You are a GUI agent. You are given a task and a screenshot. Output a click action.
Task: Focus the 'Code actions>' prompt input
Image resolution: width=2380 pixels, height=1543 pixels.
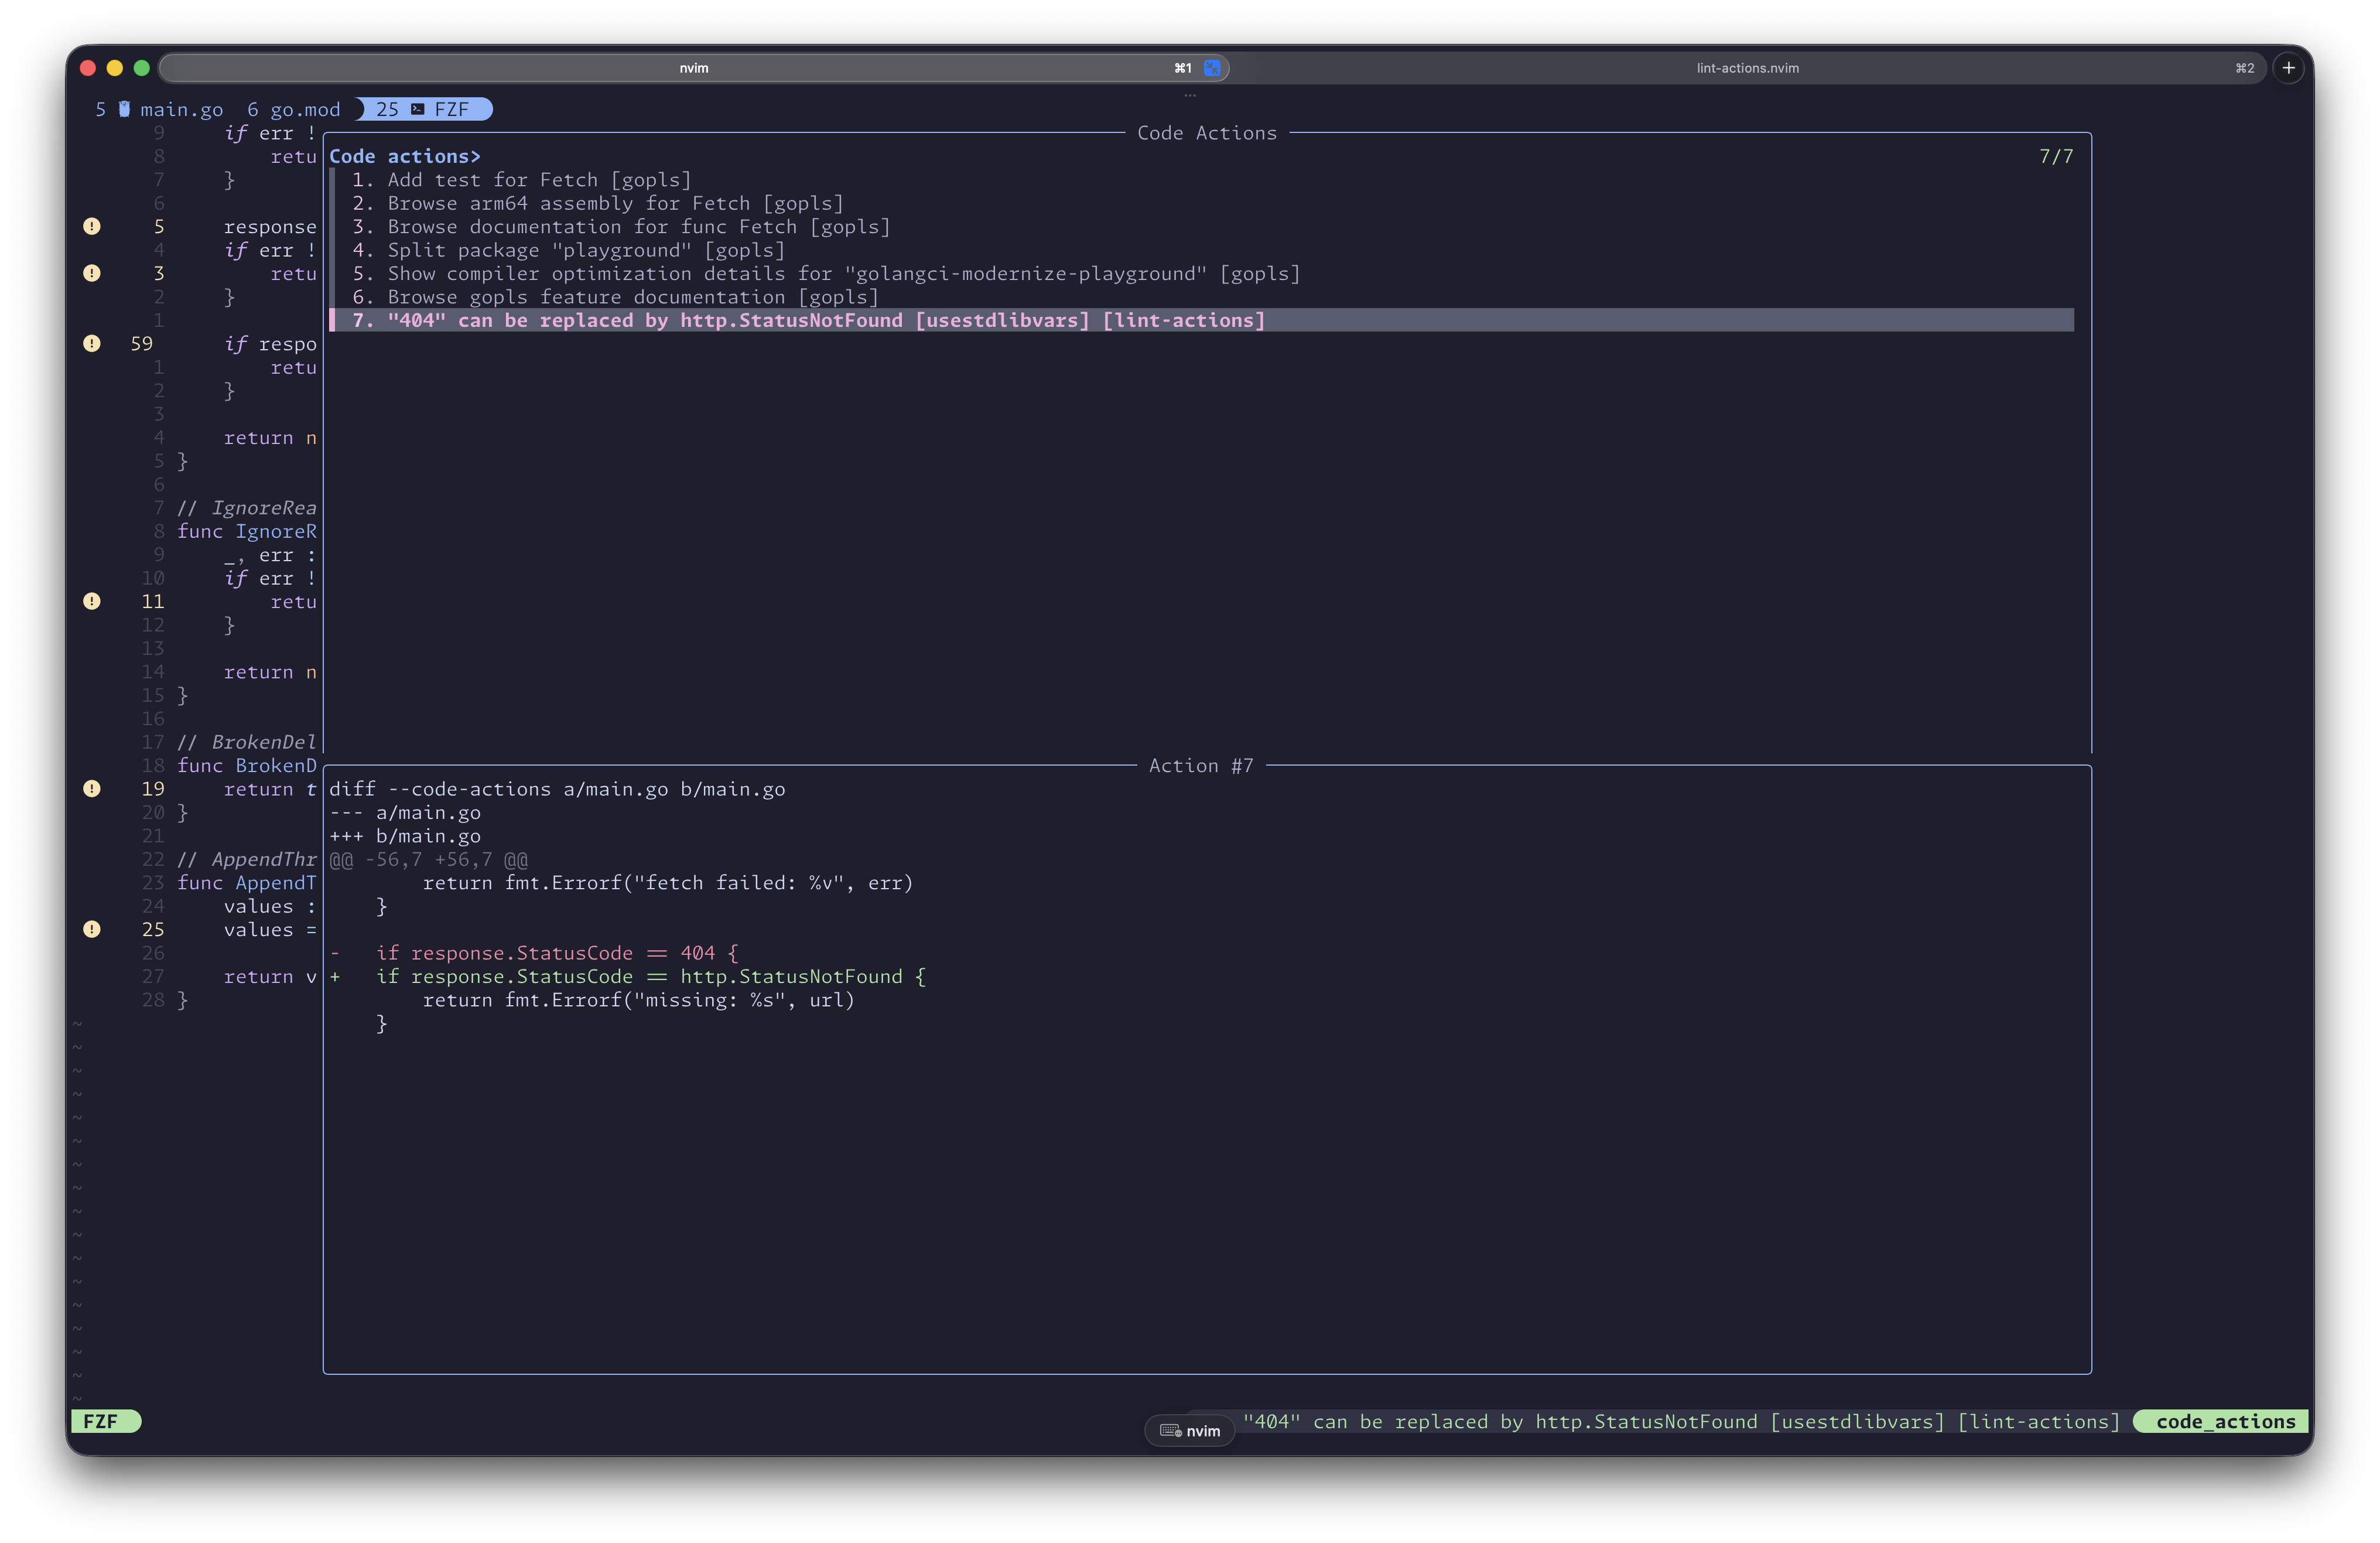click(x=405, y=156)
